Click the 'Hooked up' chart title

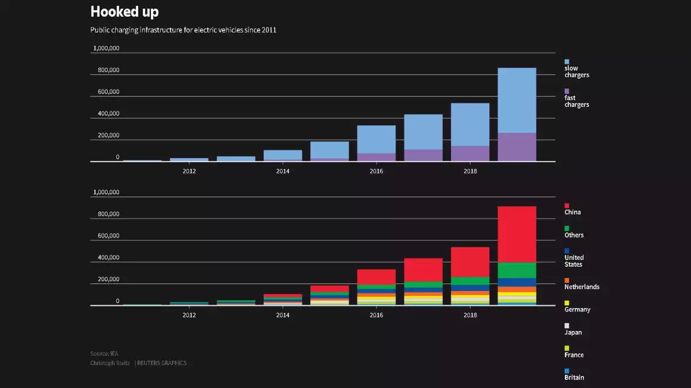point(124,11)
